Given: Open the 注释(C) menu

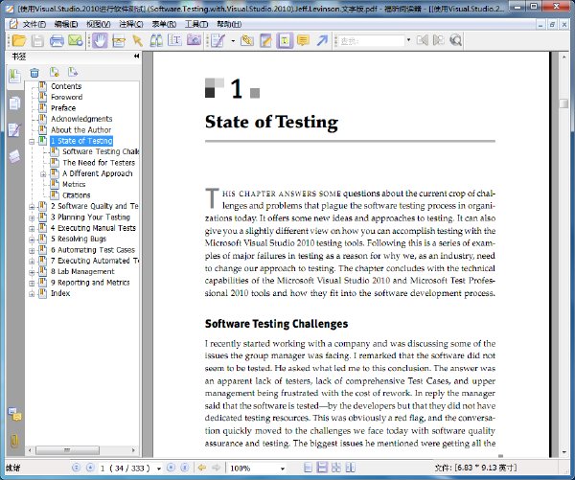Looking at the screenshot, I should [x=131, y=24].
